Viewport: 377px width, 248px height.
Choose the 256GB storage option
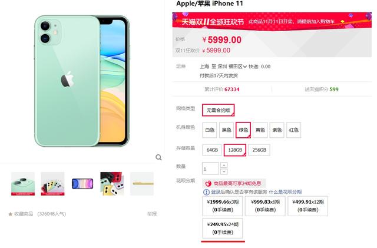pos(259,150)
